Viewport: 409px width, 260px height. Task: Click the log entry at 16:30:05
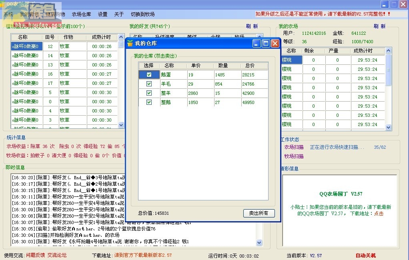tap(84, 229)
